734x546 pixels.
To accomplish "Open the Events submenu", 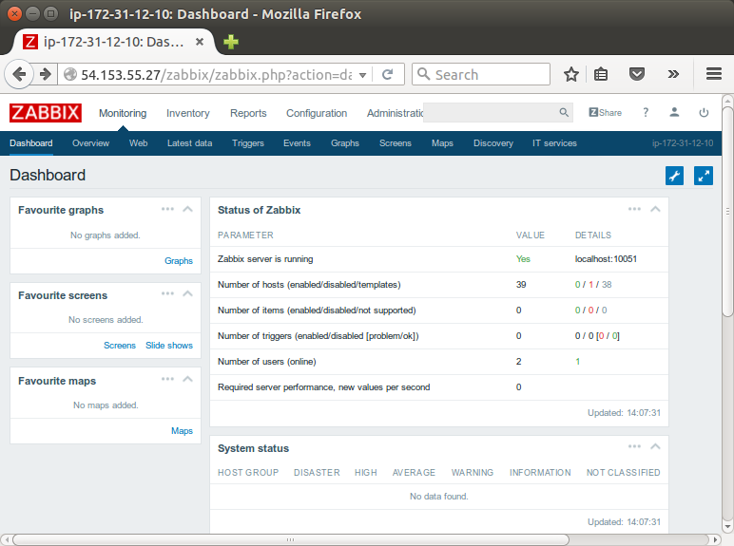I will click(x=297, y=143).
